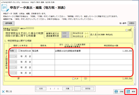Click the 頁移動 button
139x95 pixels.
[88, 89]
